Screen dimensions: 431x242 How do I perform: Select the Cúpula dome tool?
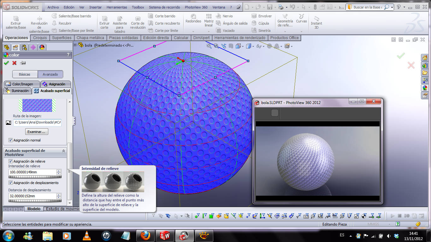coord(260,23)
